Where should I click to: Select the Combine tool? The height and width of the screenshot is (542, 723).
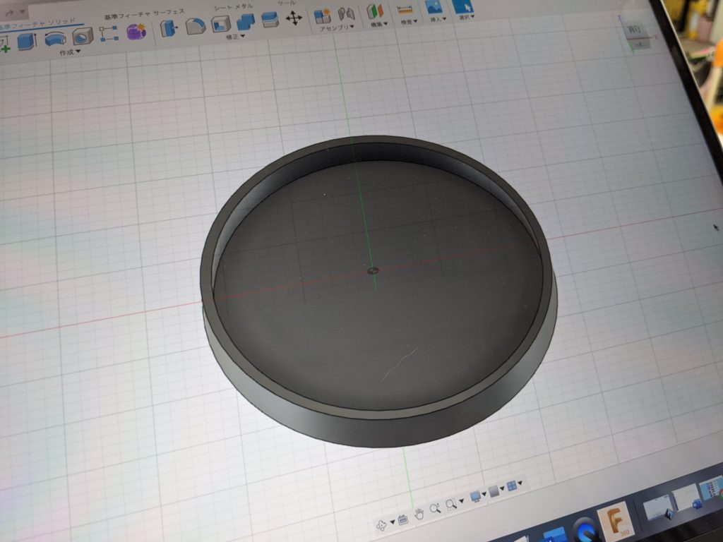[245, 22]
